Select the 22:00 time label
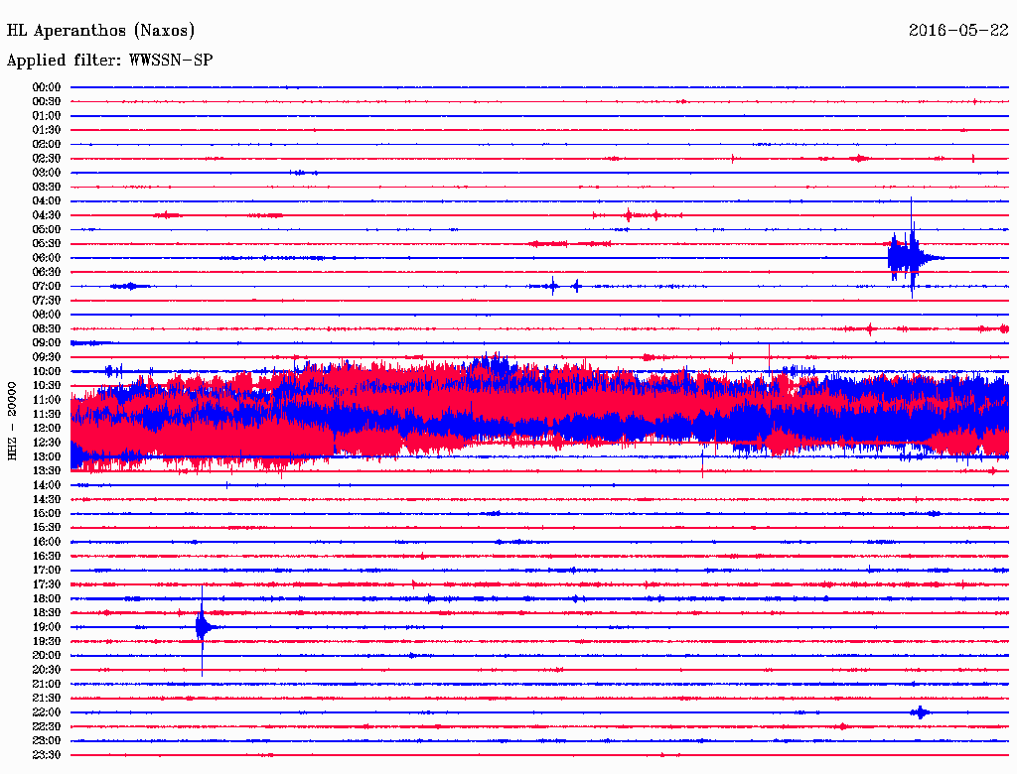This screenshot has width=1017, height=774. click(x=47, y=712)
